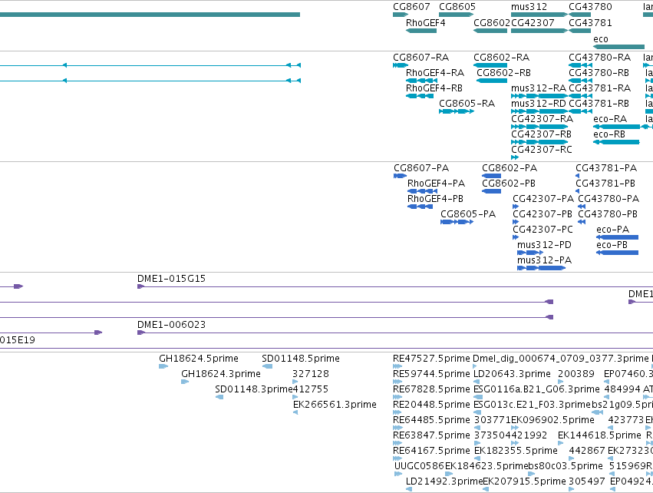Click the CG8605 gene label
Screen dimensions: 653x493
(457, 7)
